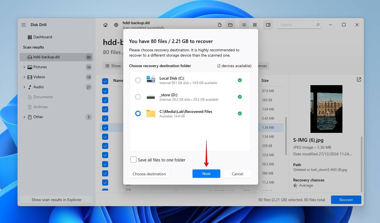This screenshot has width=380, height=223.
Task: Select list view layout icon
Action: click(x=244, y=25)
